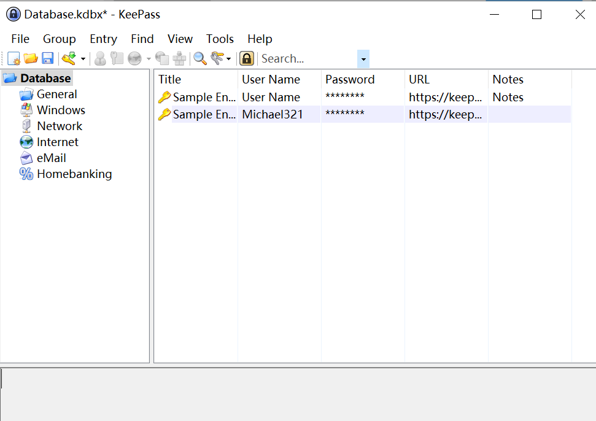
Task: Click the New database toolbar icon
Action: [14, 58]
